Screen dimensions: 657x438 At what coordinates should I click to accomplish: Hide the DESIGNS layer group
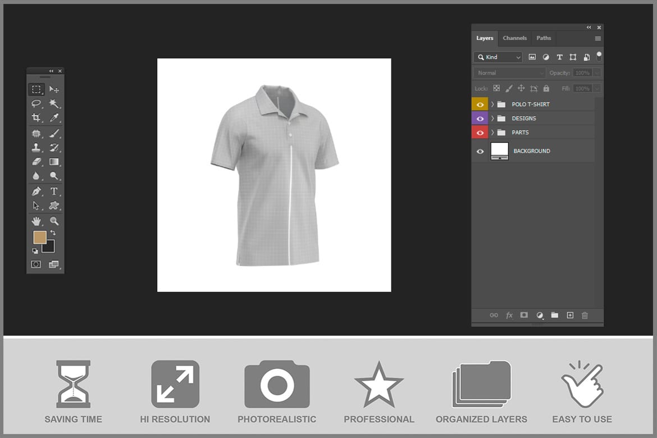point(480,118)
